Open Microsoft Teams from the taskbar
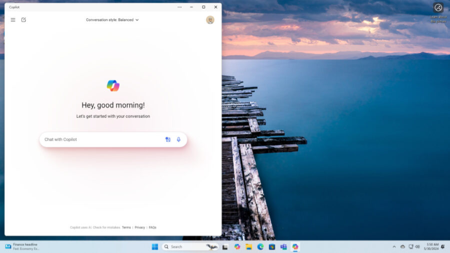This screenshot has width=450, height=253. click(283, 247)
